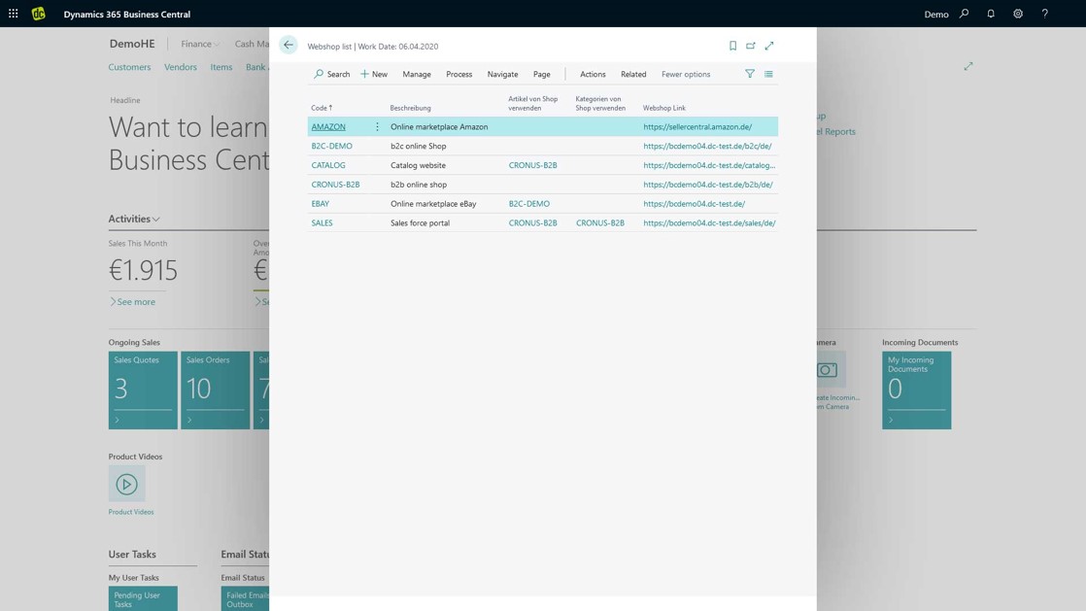Open the app launcher grid icon
The width and height of the screenshot is (1086, 611).
click(x=11, y=13)
